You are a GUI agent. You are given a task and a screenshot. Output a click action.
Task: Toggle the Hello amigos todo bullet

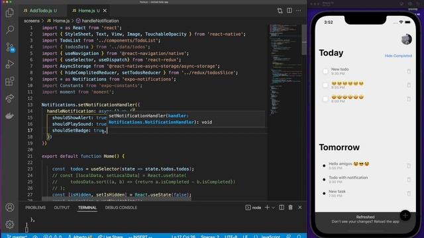point(324,166)
